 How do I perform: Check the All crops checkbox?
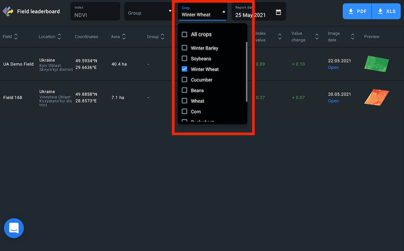[x=184, y=34]
